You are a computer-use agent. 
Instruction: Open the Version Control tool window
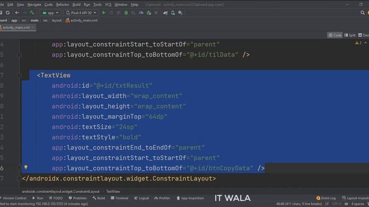point(13,198)
